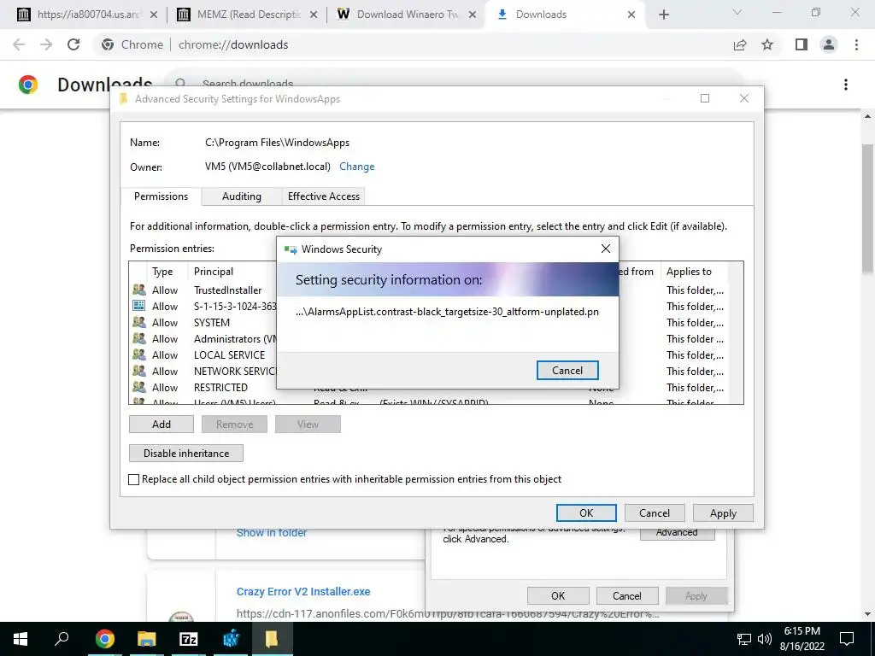Toggle Chrome side panel icon
The width and height of the screenshot is (875, 656).
pyautogui.click(x=802, y=44)
